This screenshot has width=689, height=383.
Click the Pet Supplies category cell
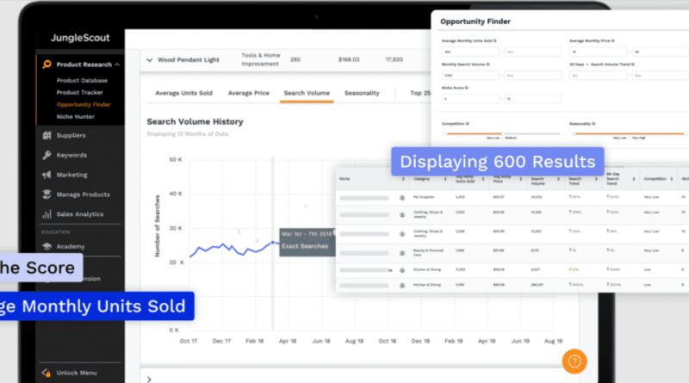click(424, 197)
